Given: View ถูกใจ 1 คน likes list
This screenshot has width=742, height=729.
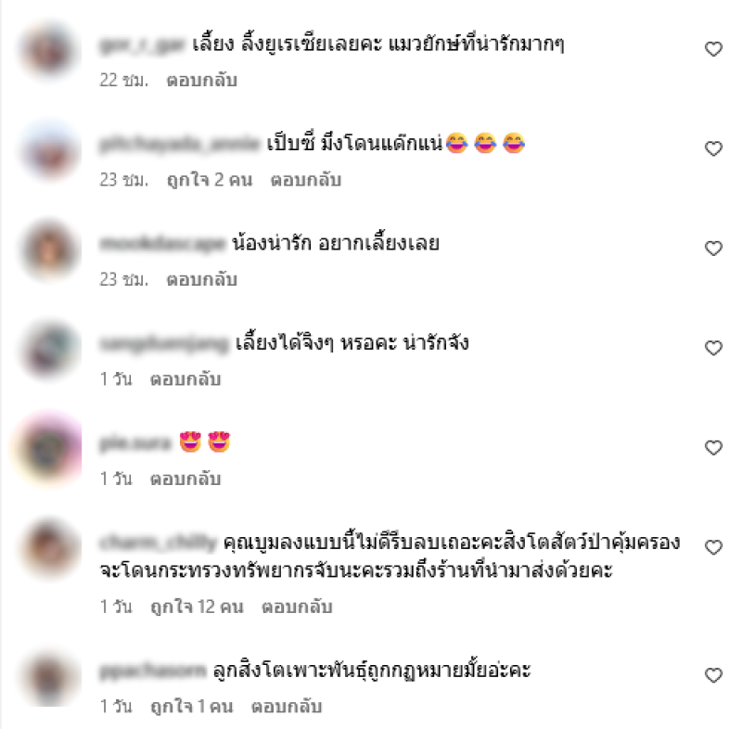Looking at the screenshot, I should [x=192, y=707].
